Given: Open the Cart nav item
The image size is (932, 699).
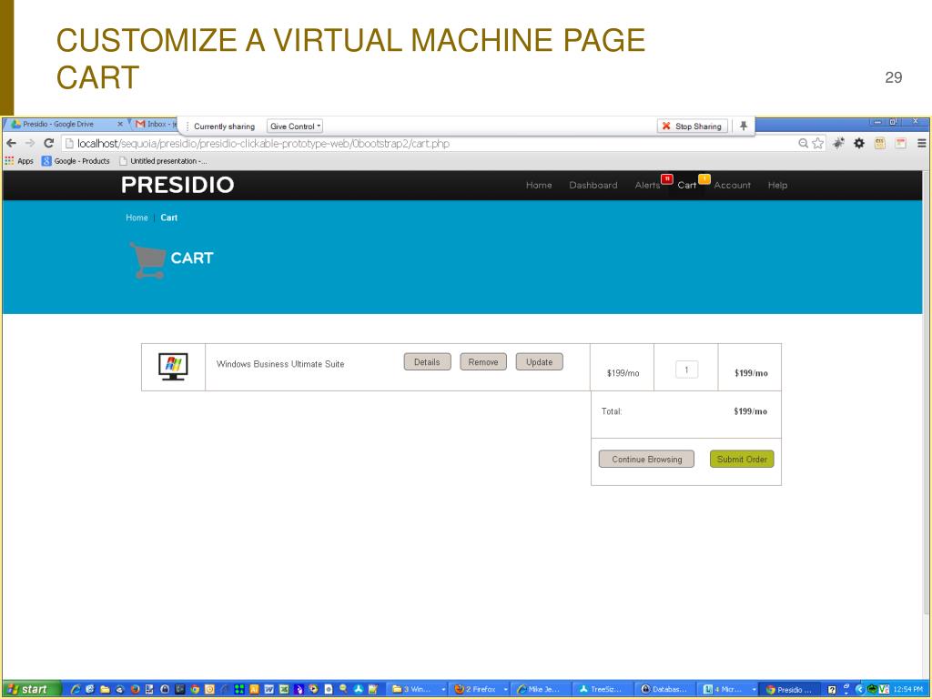Looking at the screenshot, I should pos(686,186).
